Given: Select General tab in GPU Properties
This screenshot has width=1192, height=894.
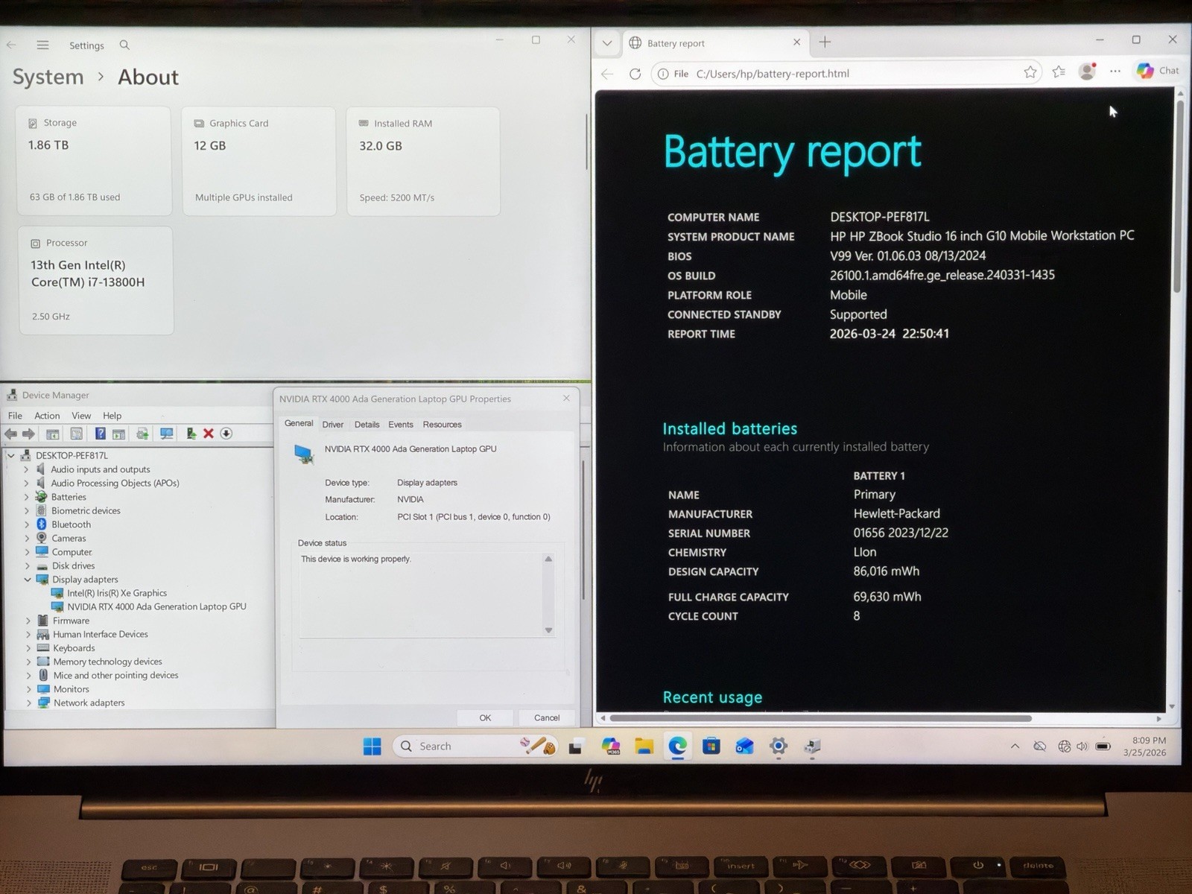Looking at the screenshot, I should [x=299, y=423].
